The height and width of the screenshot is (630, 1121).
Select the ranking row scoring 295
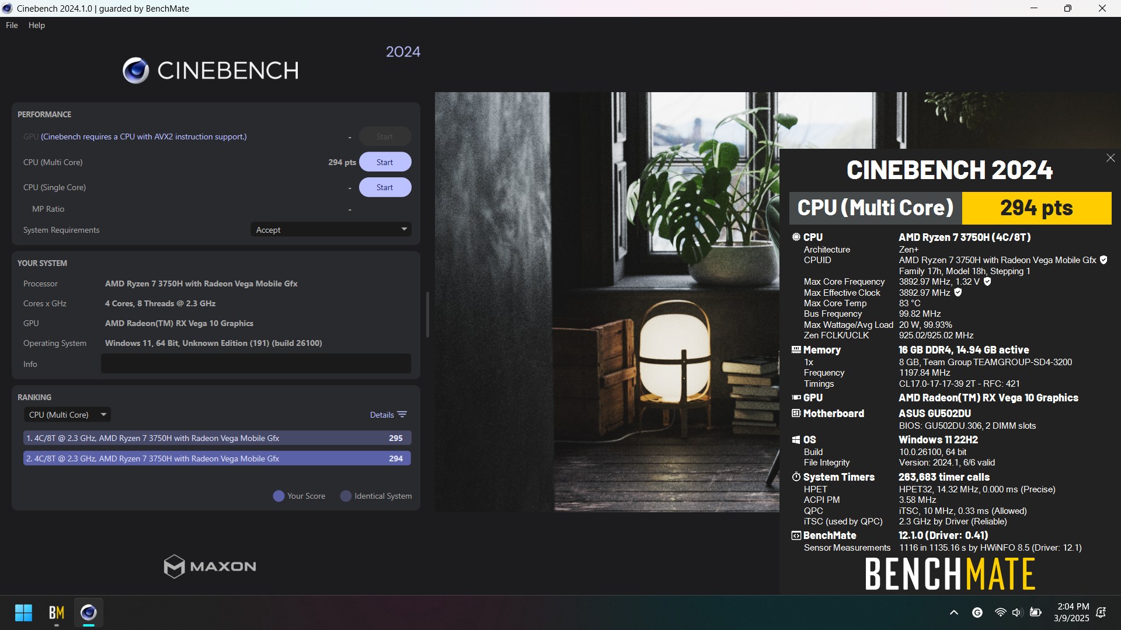217,438
